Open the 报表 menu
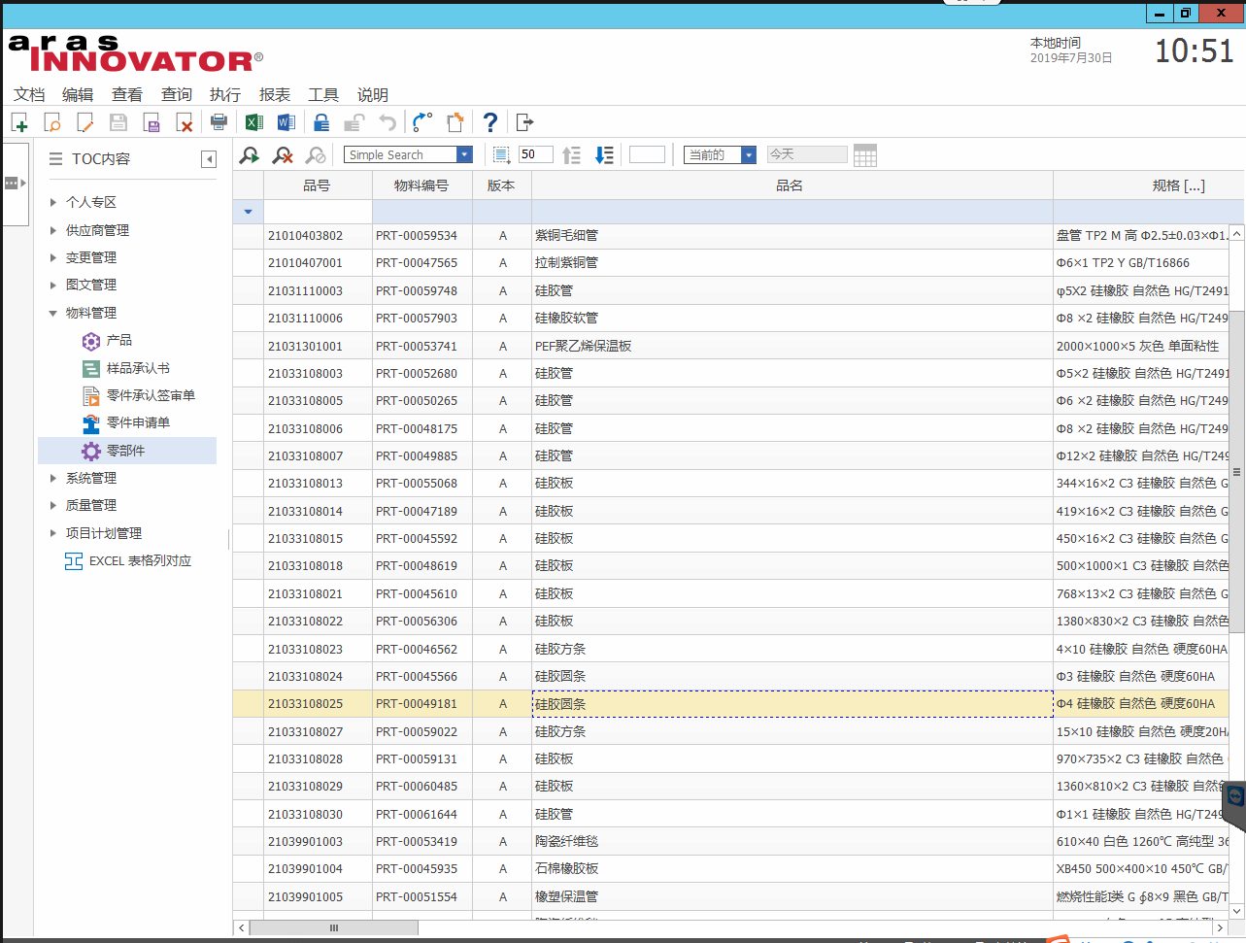This screenshot has height=943, width=1246. click(275, 94)
